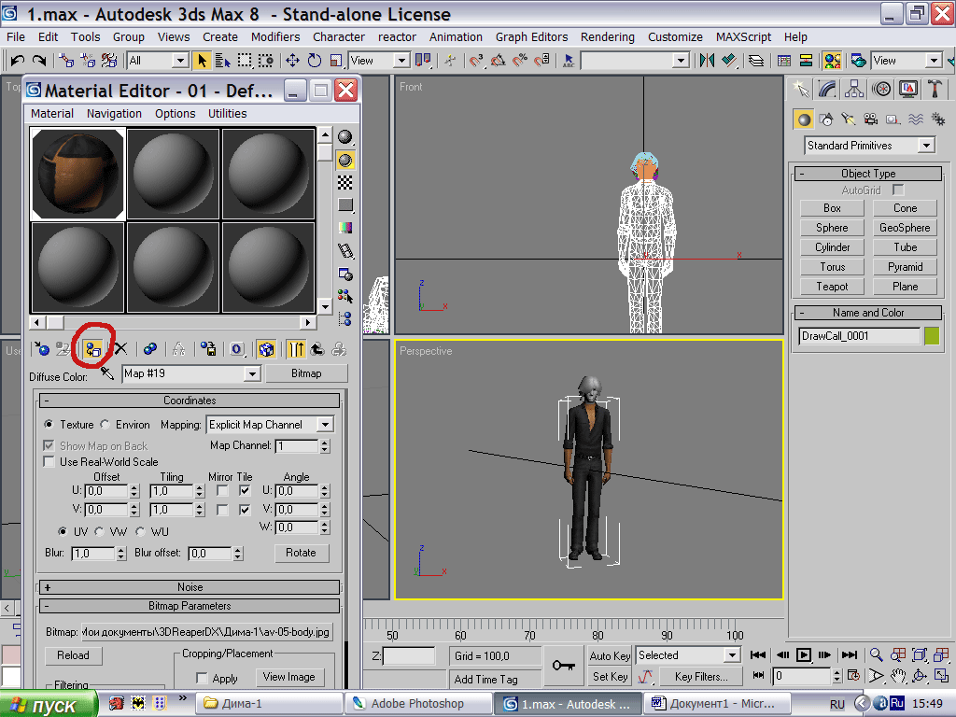
Task: Select the Geometry category sphere icon
Action: (x=804, y=119)
